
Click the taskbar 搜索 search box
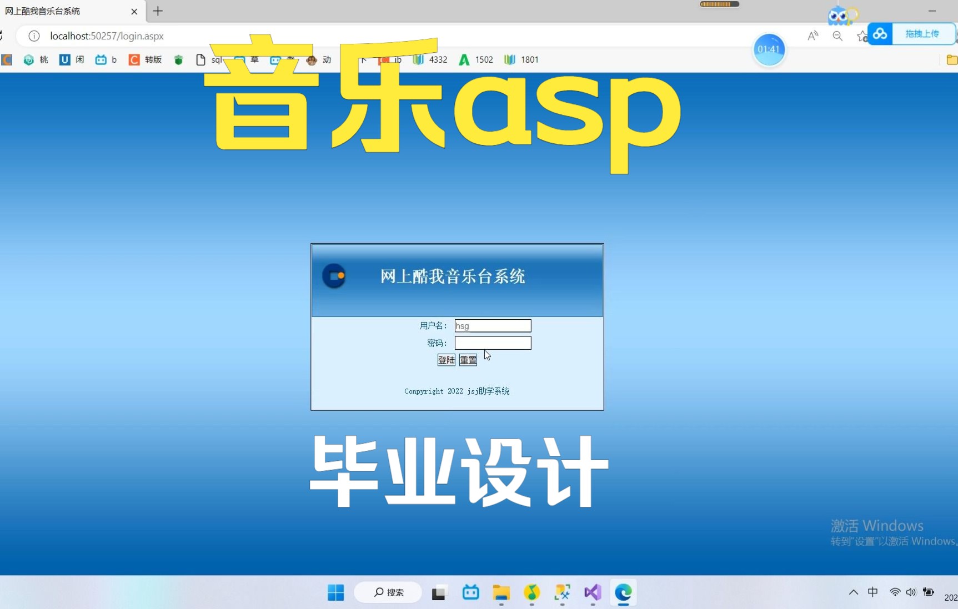tap(388, 592)
